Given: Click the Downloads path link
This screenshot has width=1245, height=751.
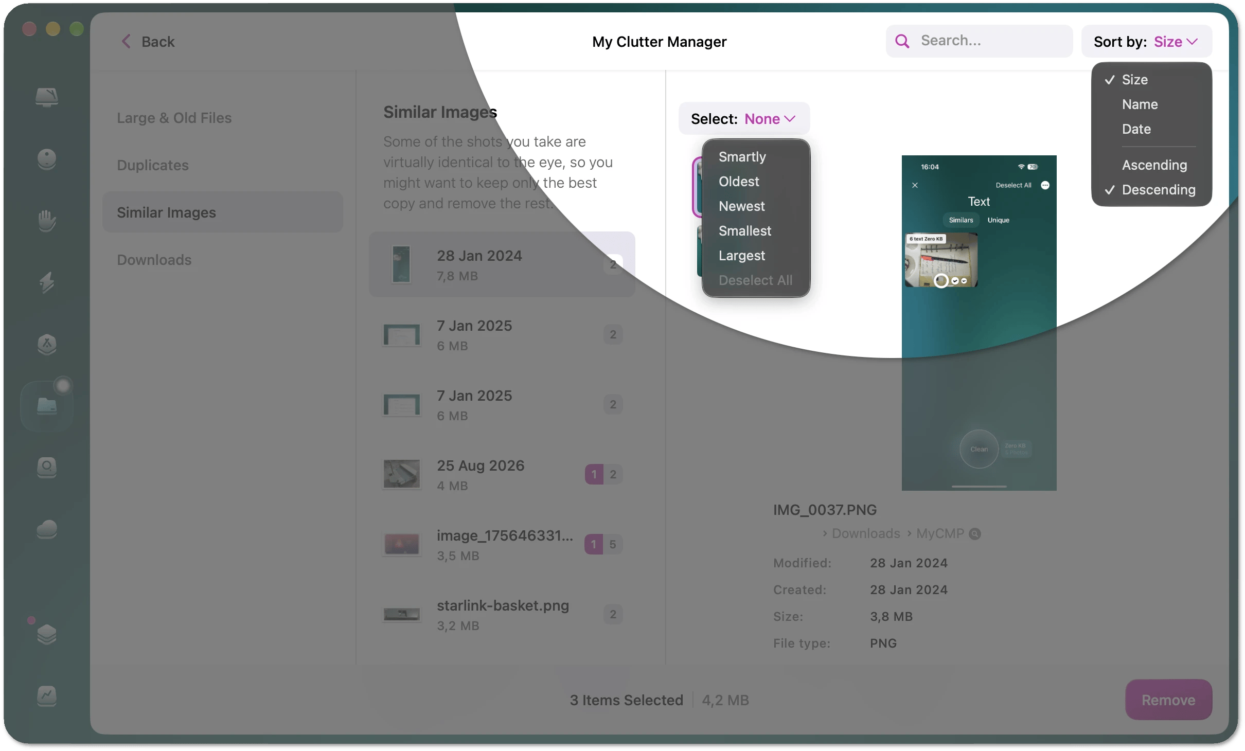Looking at the screenshot, I should coord(866,534).
